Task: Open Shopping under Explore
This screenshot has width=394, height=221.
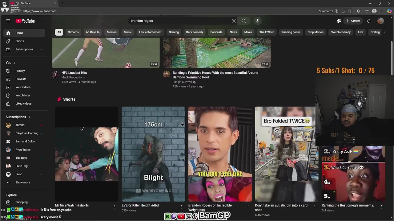Action: (24, 202)
